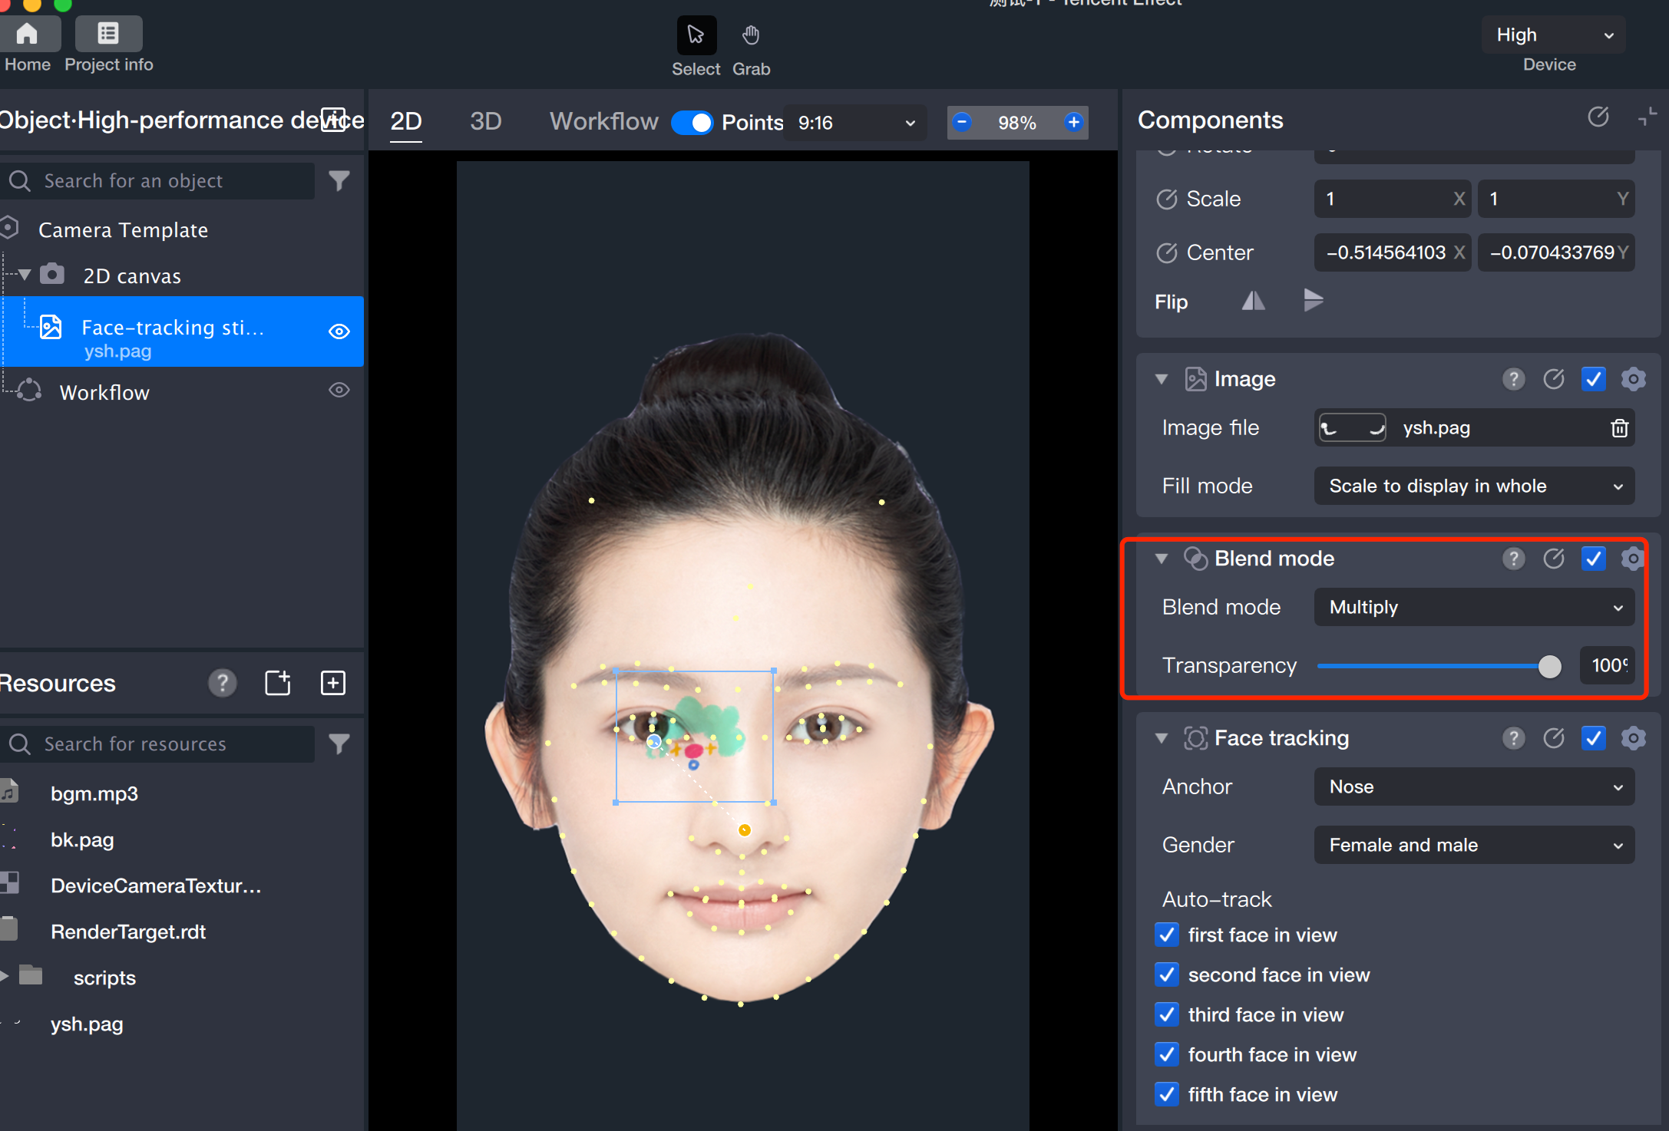Delete the ysh.pag image file with trash icon

[x=1619, y=428]
